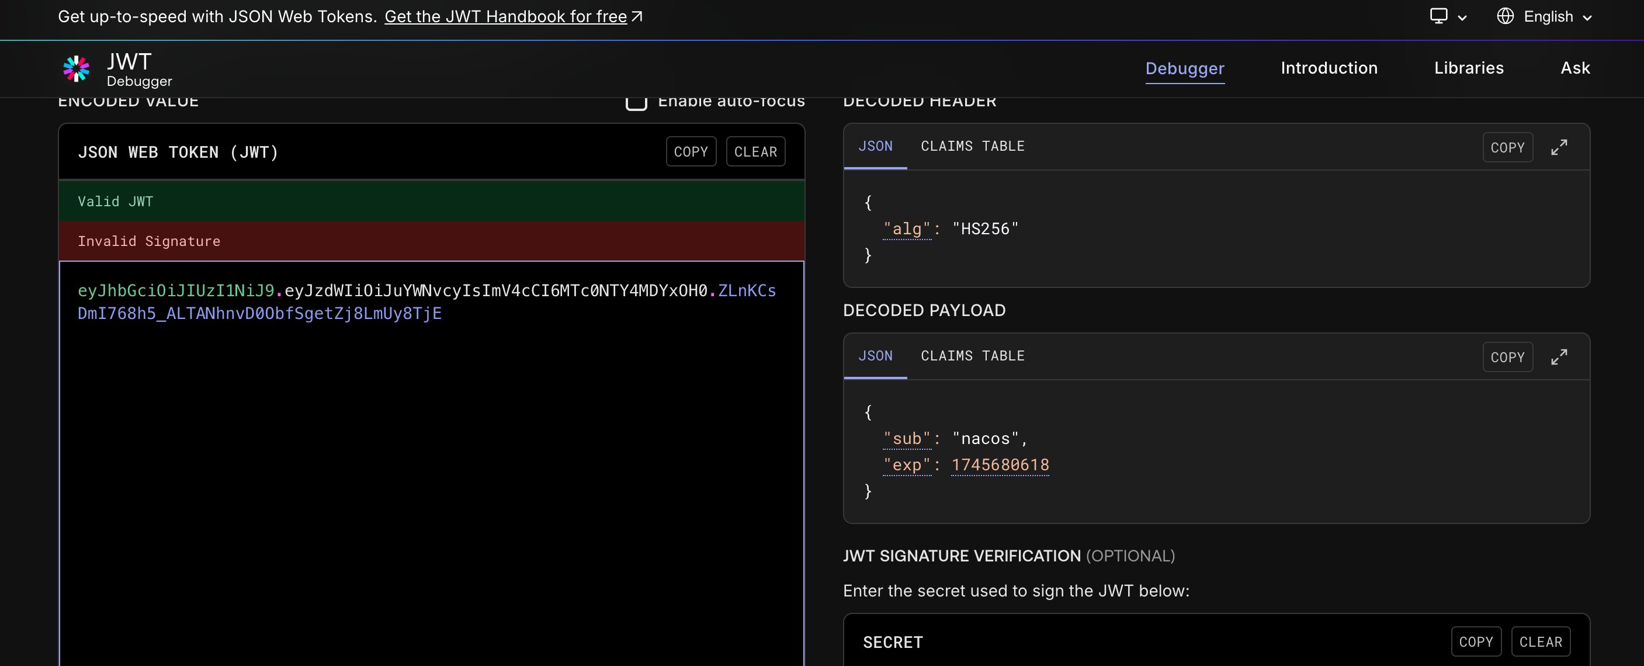Click external arrow beside JWT Handbook link
The image size is (1644, 666).
coord(637,16)
